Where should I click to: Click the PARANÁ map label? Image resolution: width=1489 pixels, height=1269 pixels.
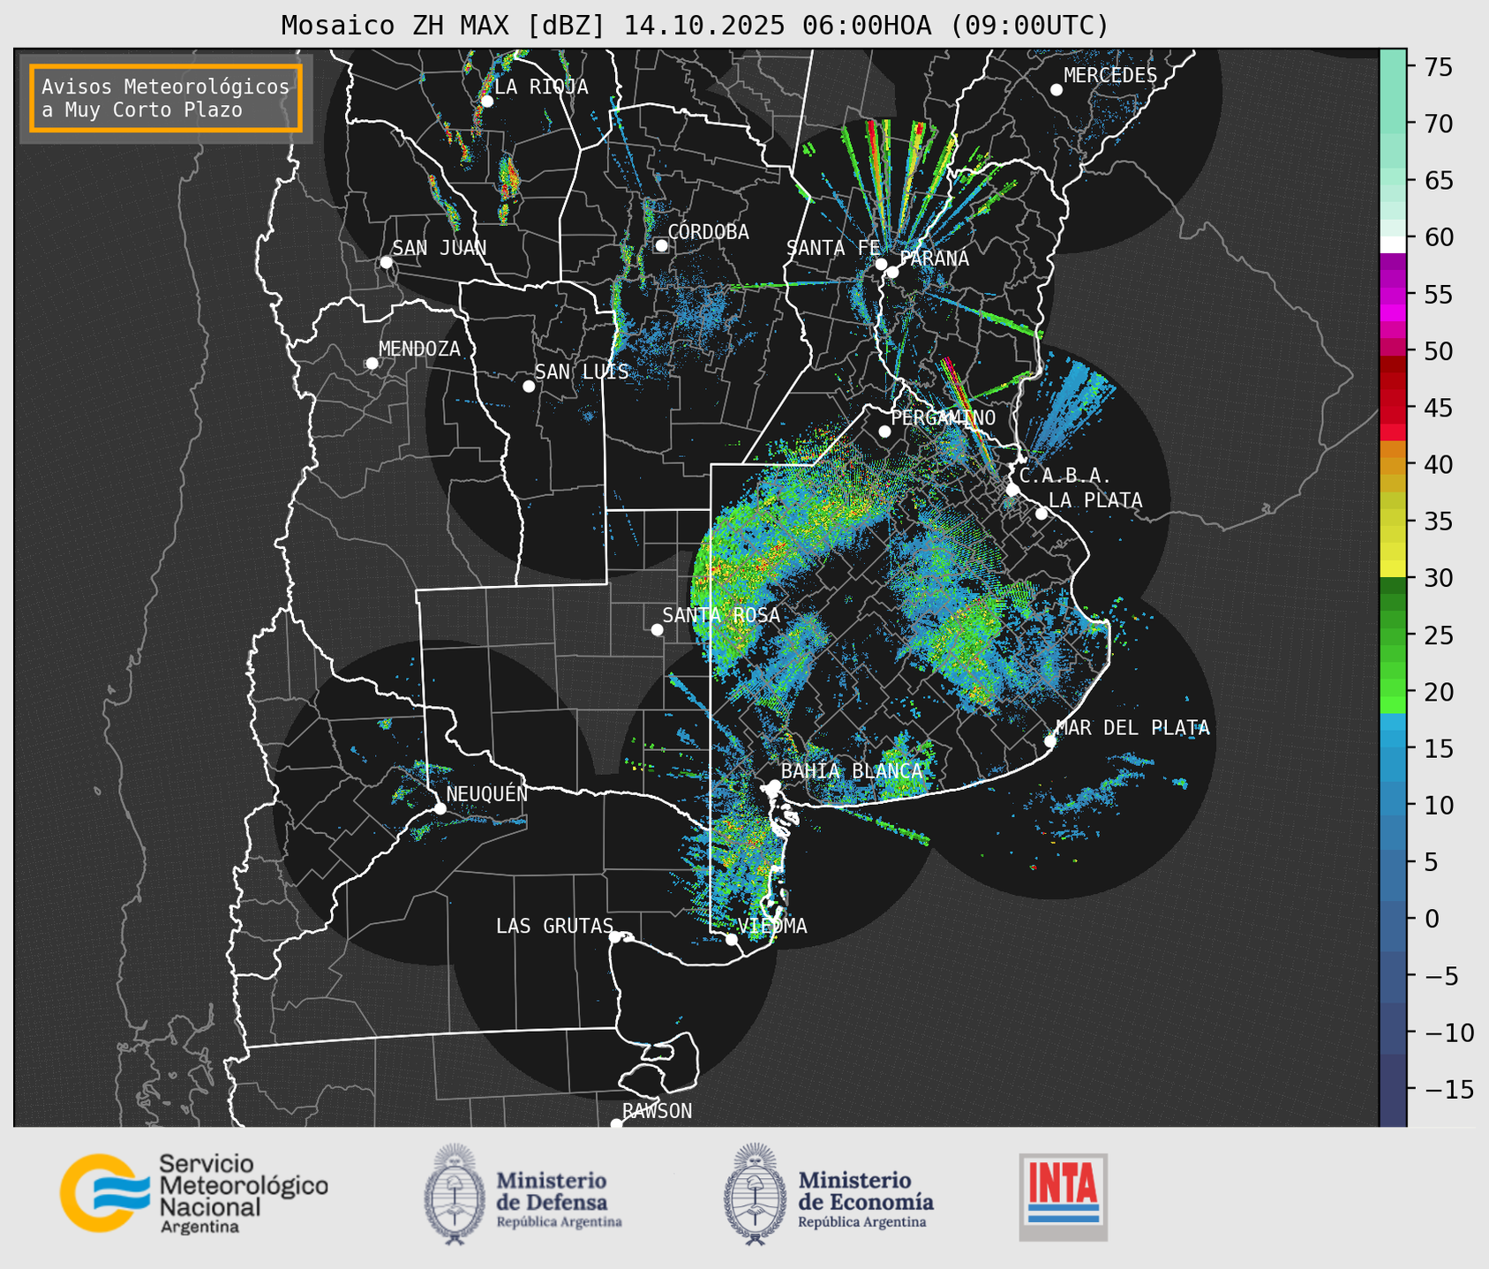coord(934,259)
